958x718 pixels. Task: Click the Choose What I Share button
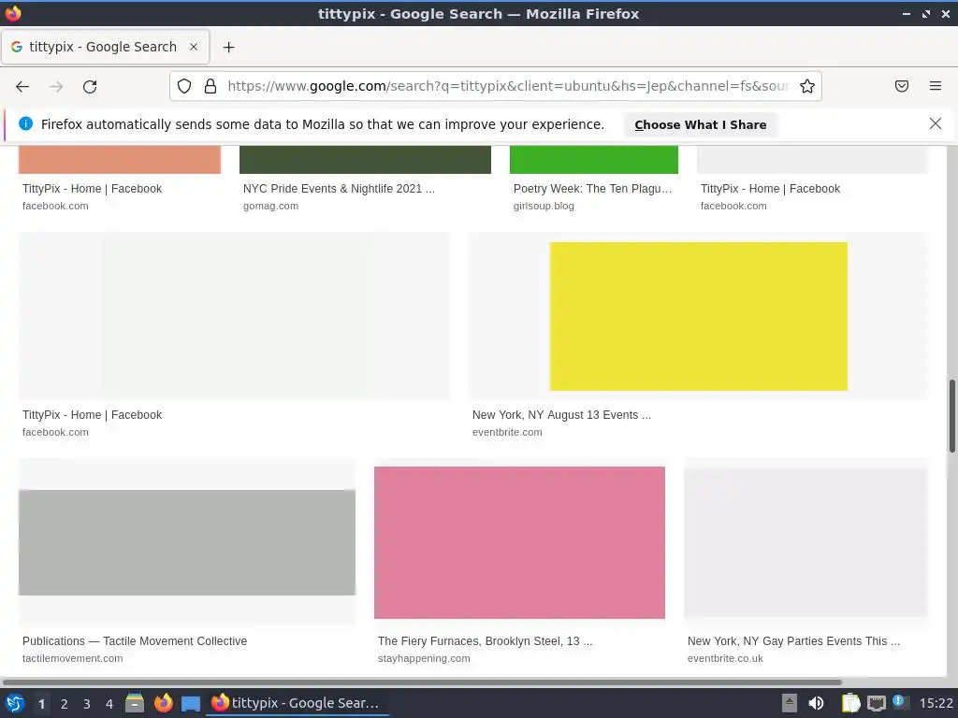pyautogui.click(x=700, y=124)
